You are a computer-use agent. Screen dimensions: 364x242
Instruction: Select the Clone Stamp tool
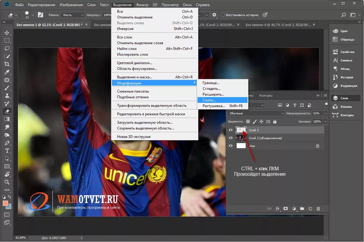7,96
